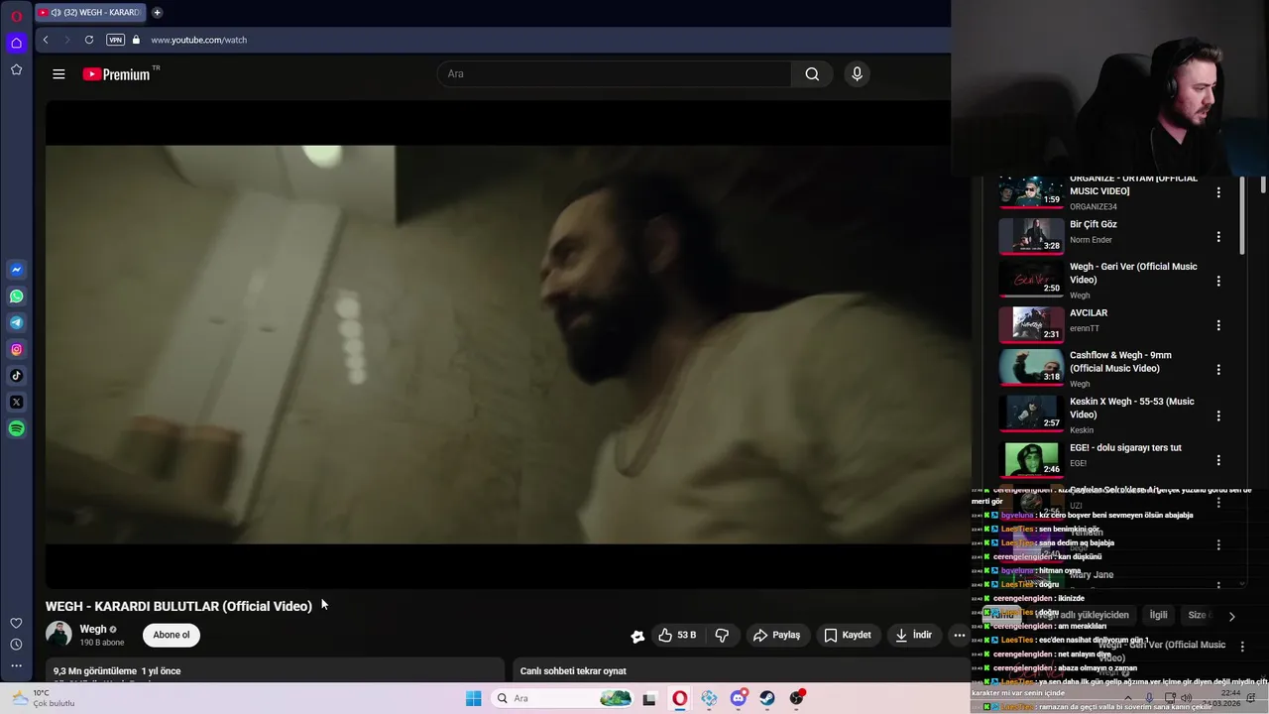Click the main video player area

click(508, 344)
